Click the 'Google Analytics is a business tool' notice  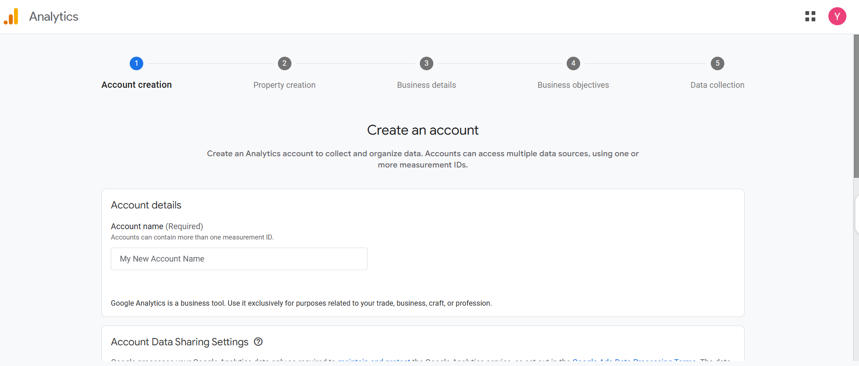301,303
